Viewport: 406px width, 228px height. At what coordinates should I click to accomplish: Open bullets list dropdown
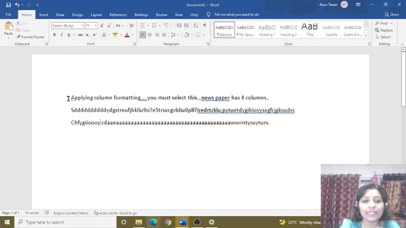[x=148, y=25]
